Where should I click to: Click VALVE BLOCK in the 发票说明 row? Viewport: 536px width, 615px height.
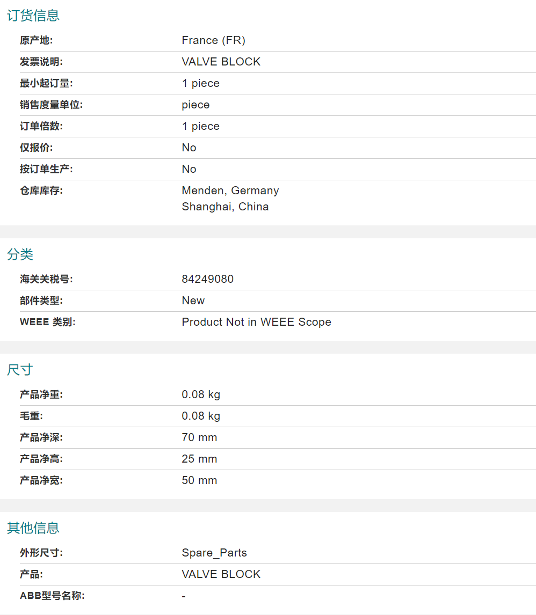(221, 62)
